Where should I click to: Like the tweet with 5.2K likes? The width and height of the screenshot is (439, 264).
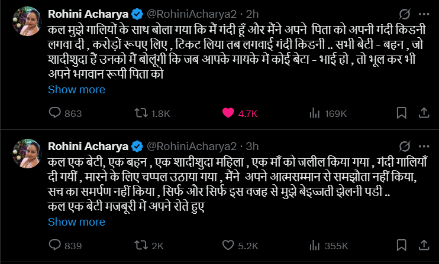pos(225,246)
